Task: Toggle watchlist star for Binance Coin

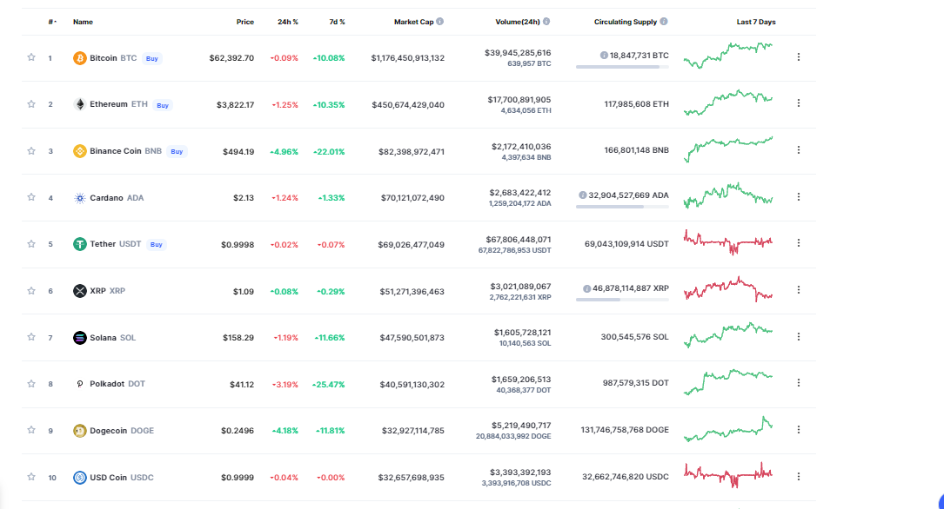Action: pos(31,151)
